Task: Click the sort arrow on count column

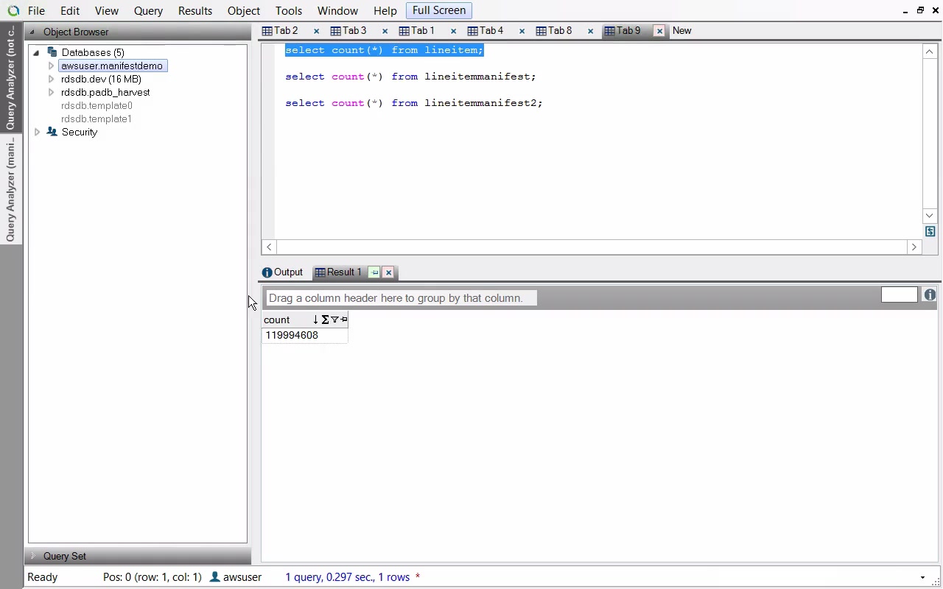Action: coord(315,320)
